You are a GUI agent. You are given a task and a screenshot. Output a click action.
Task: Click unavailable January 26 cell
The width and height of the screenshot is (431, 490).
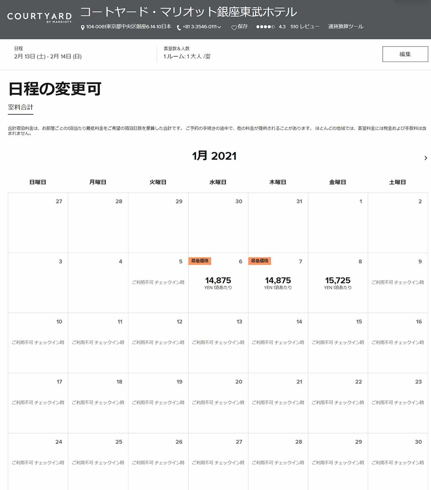(x=158, y=462)
